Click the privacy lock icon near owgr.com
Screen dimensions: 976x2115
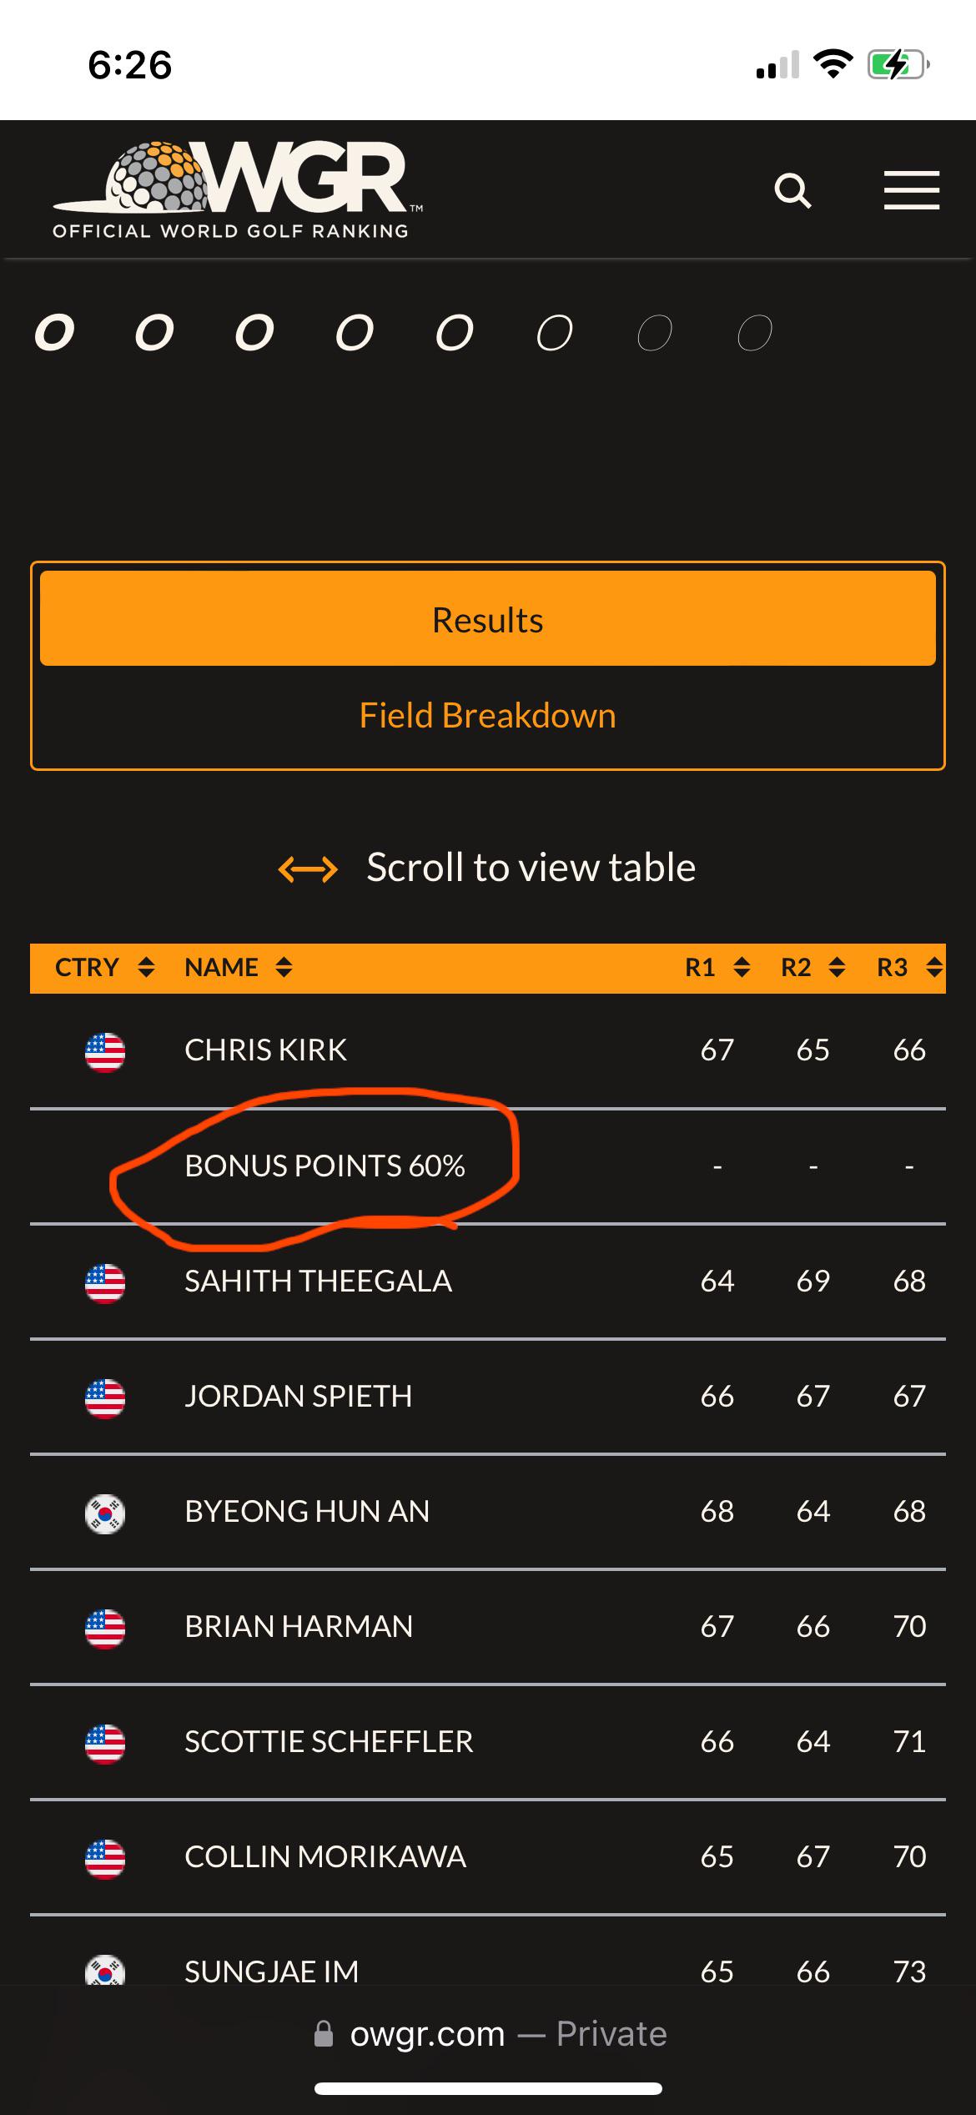324,2032
